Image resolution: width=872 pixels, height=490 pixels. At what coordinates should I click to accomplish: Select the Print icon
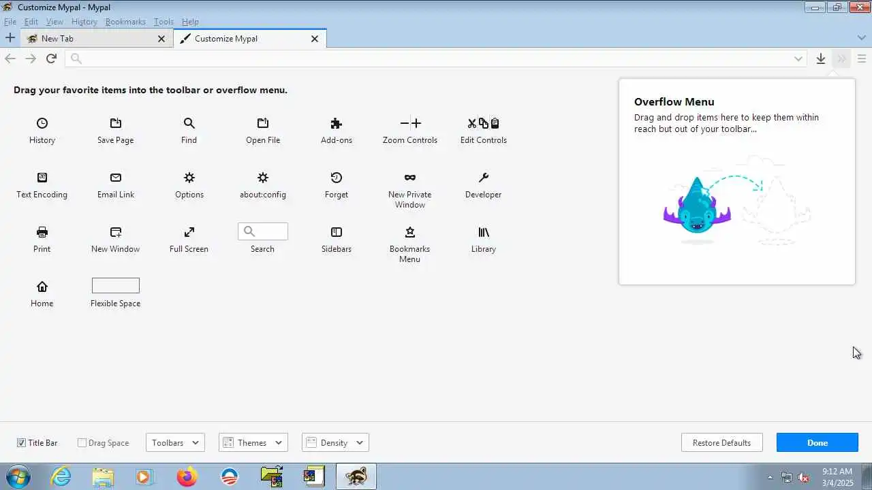[42, 232]
